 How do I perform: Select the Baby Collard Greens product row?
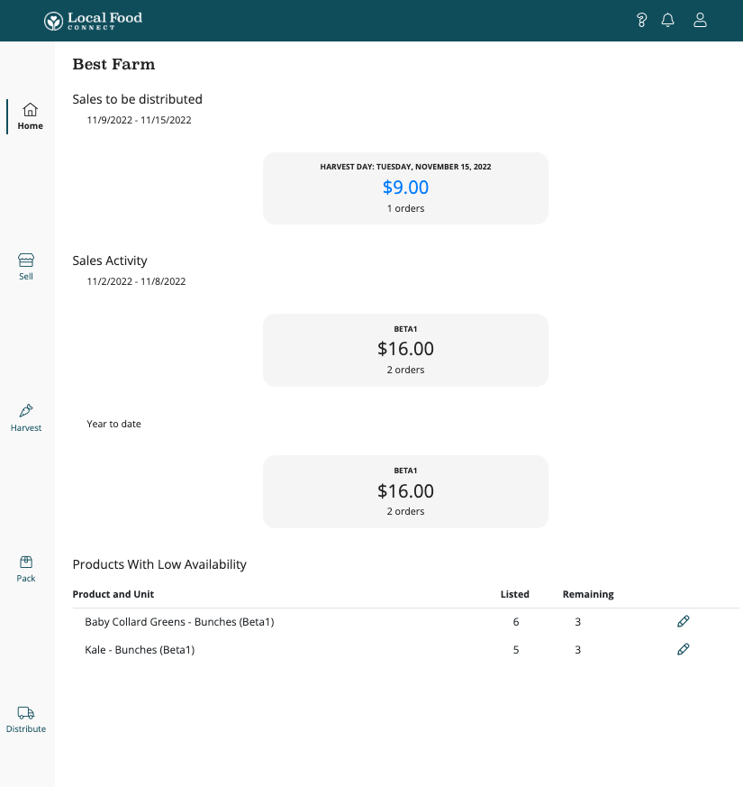pyautogui.click(x=179, y=622)
